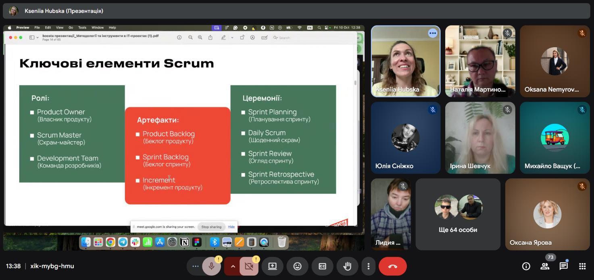Click the Stop sharing button
The width and height of the screenshot is (594, 280).
pos(211,227)
